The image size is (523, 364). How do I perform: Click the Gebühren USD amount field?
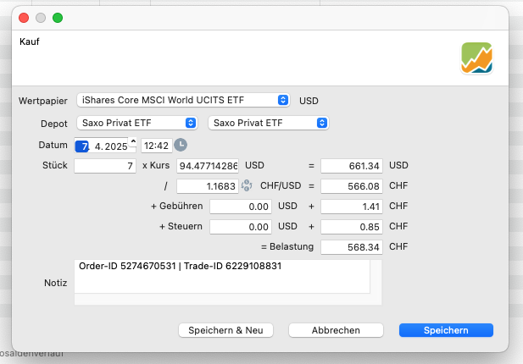tap(240, 206)
